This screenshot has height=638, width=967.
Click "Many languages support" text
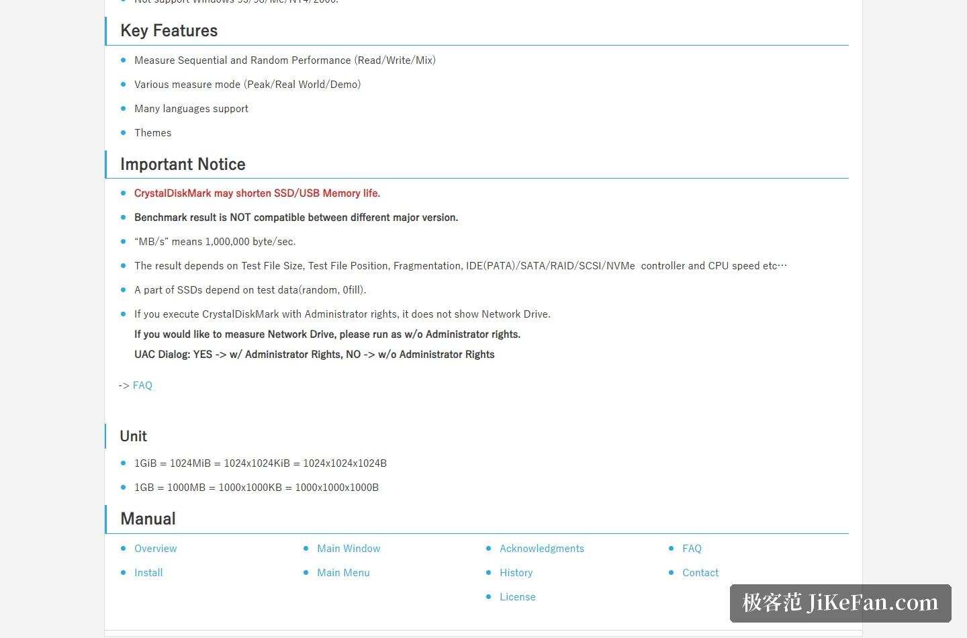tap(191, 109)
